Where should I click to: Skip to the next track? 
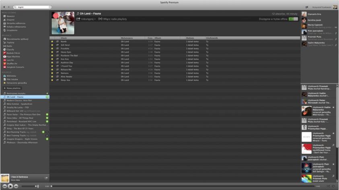[16, 186]
